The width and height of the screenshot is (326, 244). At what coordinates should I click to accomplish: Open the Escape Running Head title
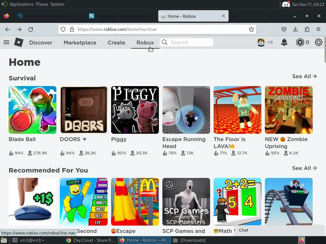point(184,143)
